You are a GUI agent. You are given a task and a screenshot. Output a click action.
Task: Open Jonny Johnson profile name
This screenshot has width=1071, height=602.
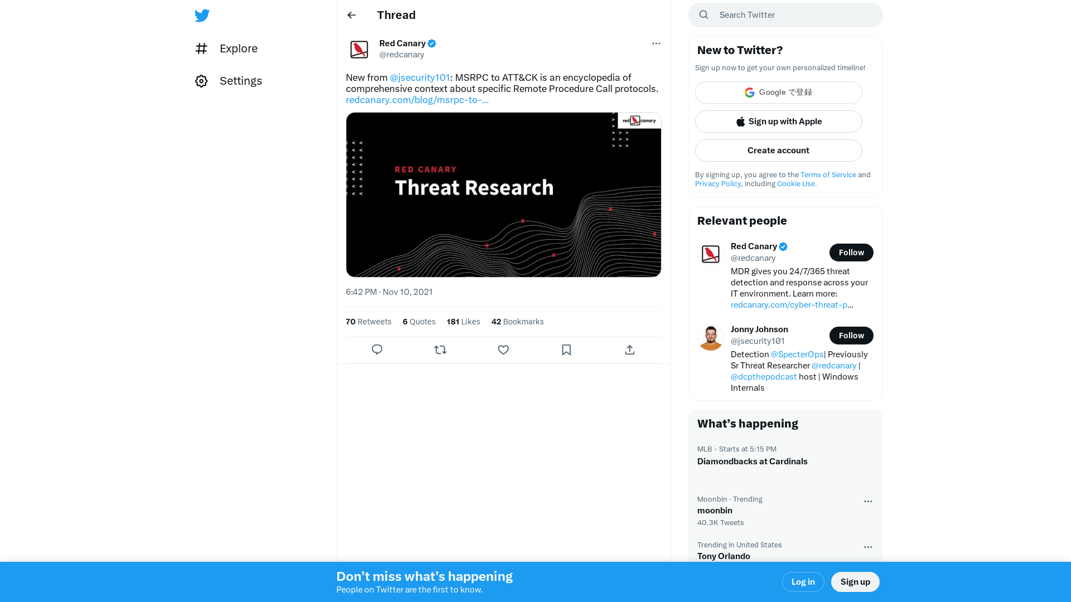click(759, 329)
